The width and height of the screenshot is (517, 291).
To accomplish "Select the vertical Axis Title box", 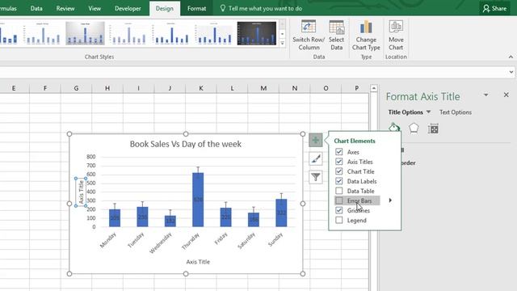I will click(81, 192).
